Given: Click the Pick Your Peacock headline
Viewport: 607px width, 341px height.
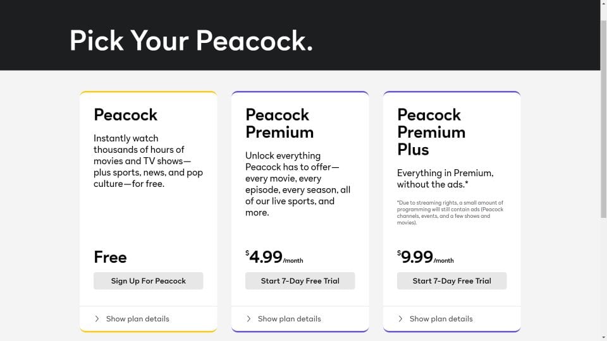Looking at the screenshot, I should click(191, 40).
